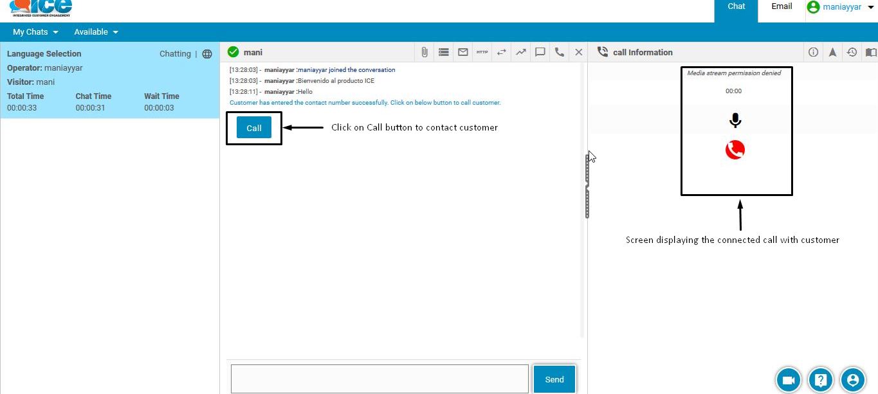Open the Available status dropdown

[96, 32]
